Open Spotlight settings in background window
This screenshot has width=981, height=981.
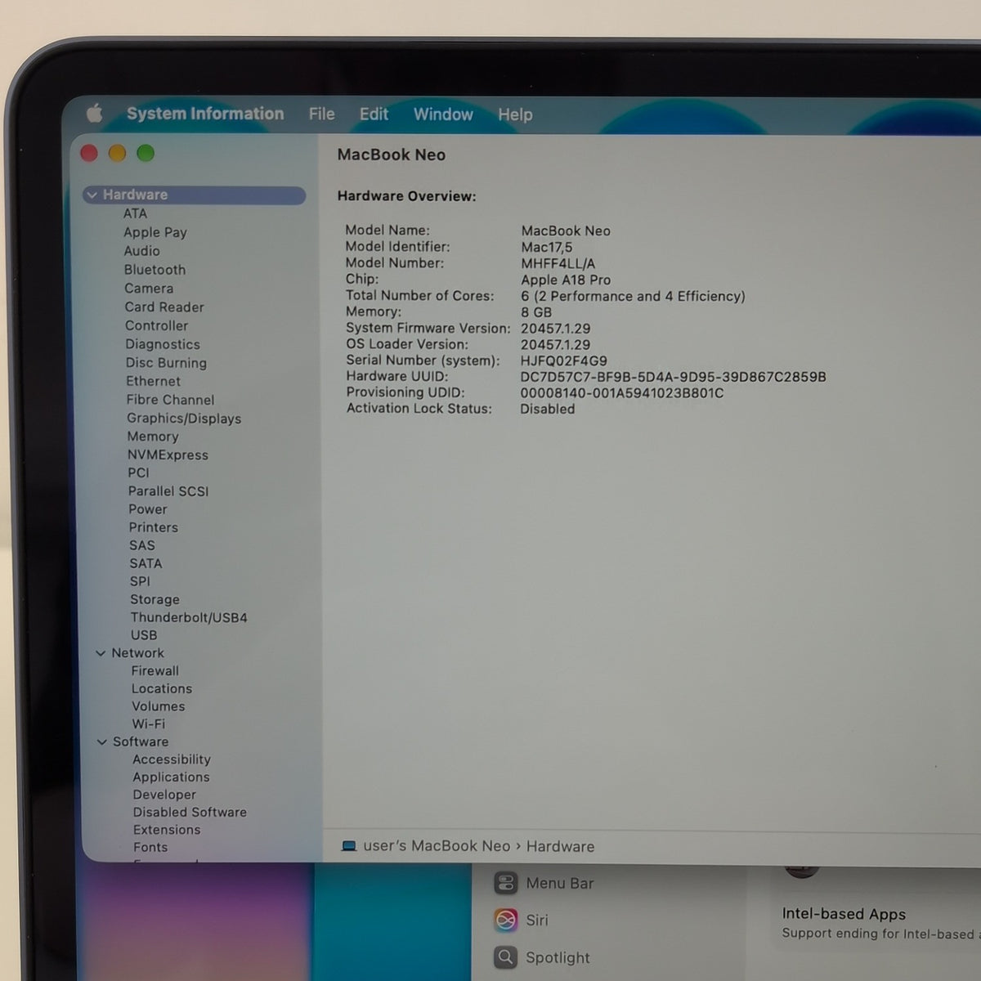(x=558, y=958)
